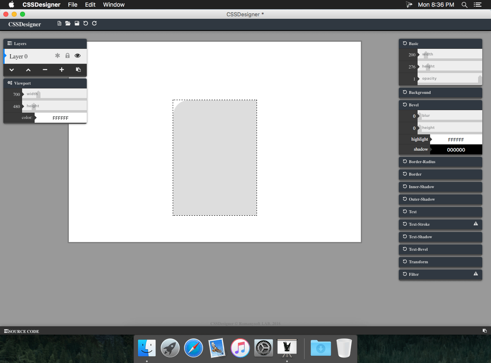The height and width of the screenshot is (363, 491).
Task: Move layer down with chevron-down button
Action: [12, 70]
